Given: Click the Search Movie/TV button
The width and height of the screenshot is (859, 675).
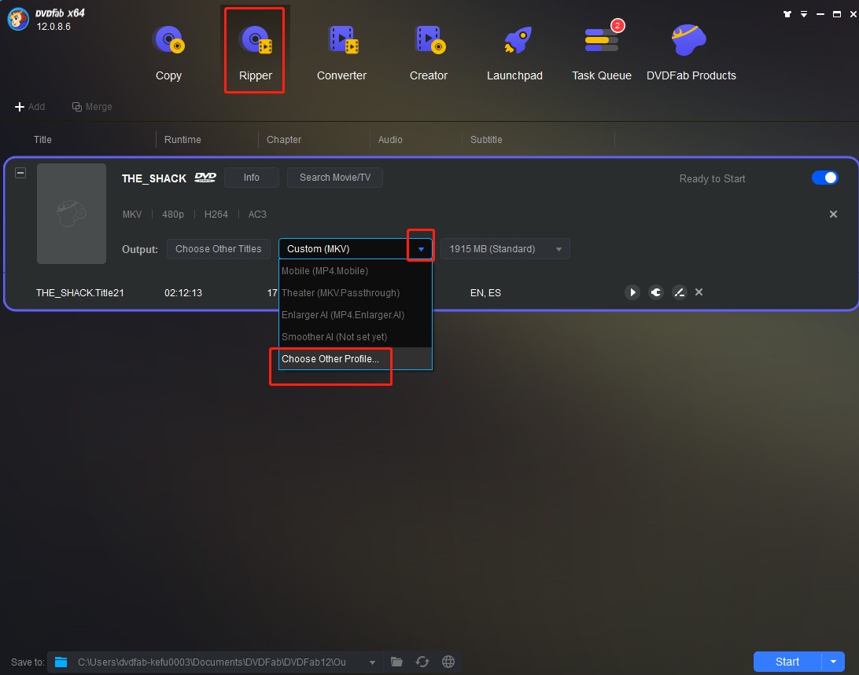Looking at the screenshot, I should click(334, 178).
